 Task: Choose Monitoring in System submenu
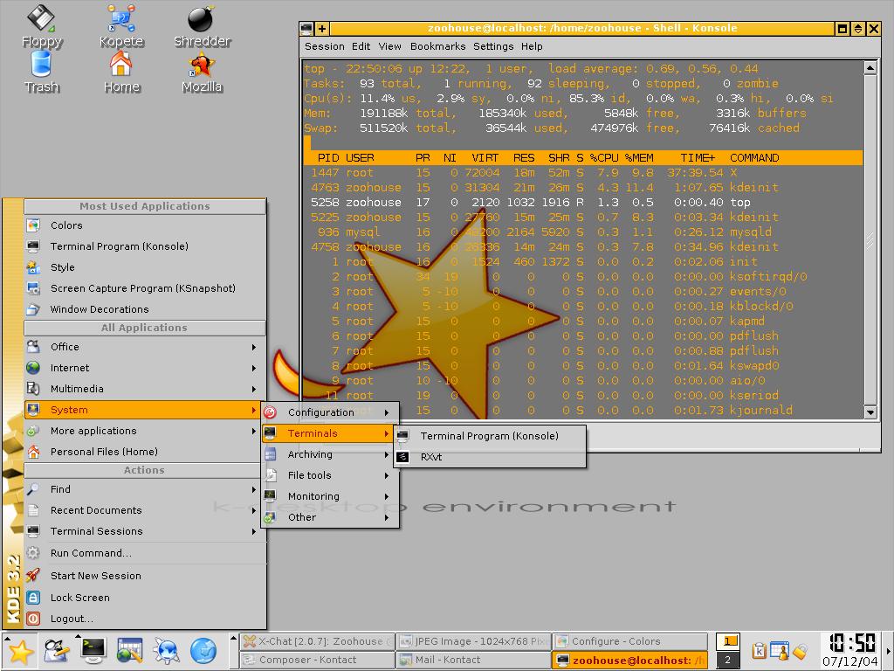click(x=329, y=496)
